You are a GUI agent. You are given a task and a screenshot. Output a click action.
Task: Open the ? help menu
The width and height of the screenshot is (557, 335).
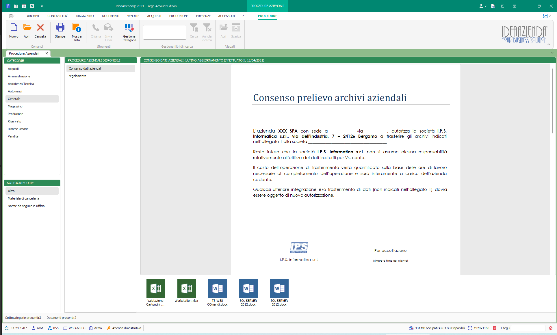click(243, 16)
